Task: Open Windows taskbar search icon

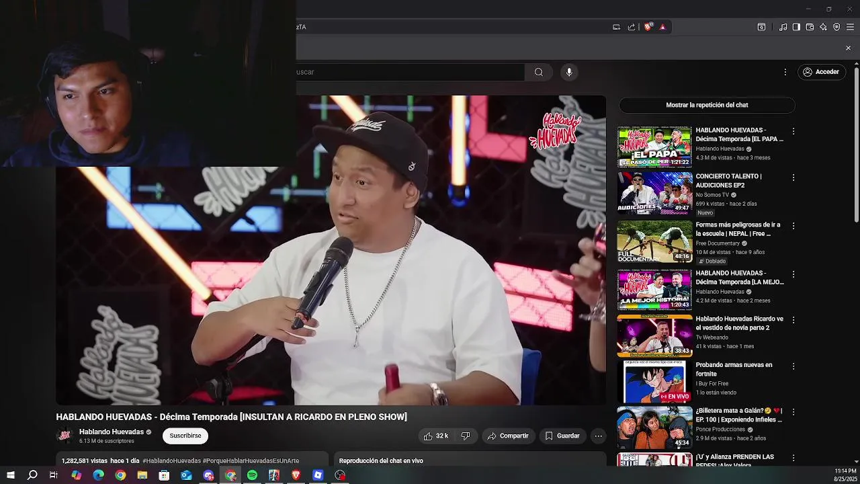Action: click(32, 475)
